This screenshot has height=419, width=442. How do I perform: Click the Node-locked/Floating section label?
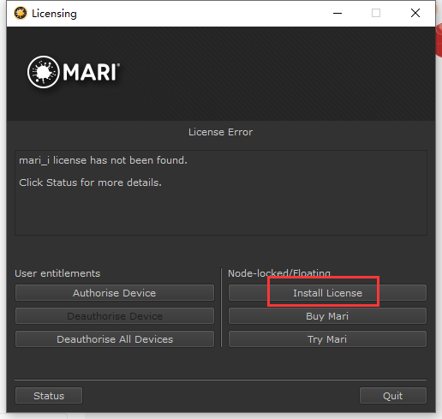coord(279,273)
